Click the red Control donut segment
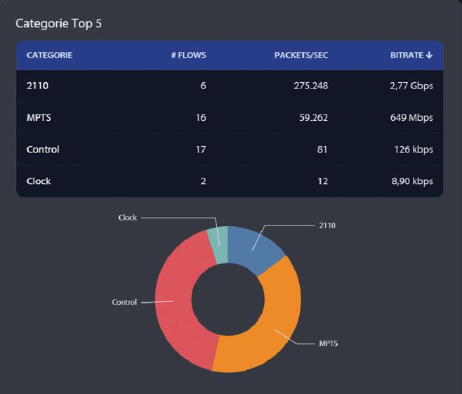This screenshot has width=462, height=394. point(176,302)
